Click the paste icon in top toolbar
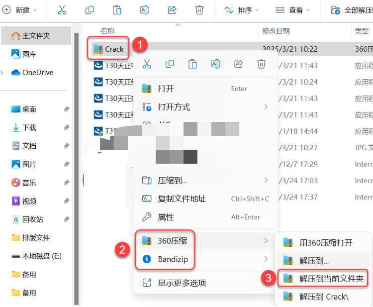The image size is (373, 307). [x=117, y=10]
